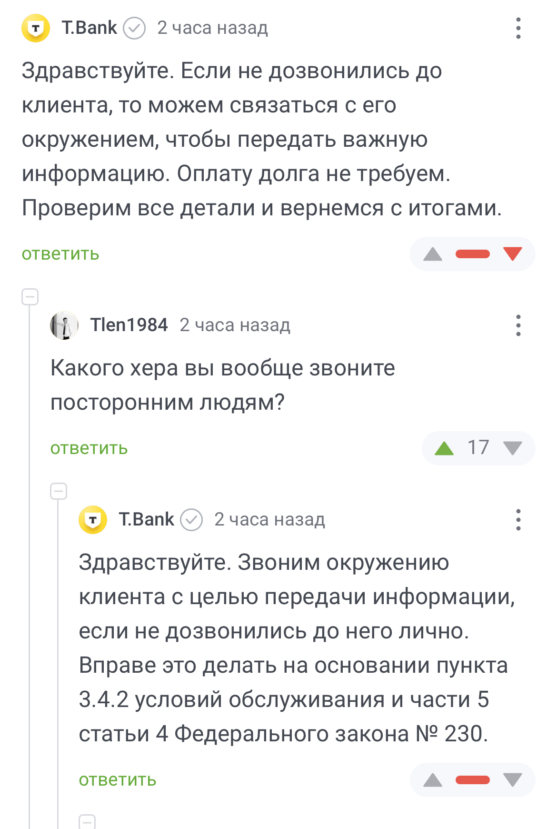Open three-dot menu on Tlen1984 comment
This screenshot has height=829, width=557.
[518, 325]
